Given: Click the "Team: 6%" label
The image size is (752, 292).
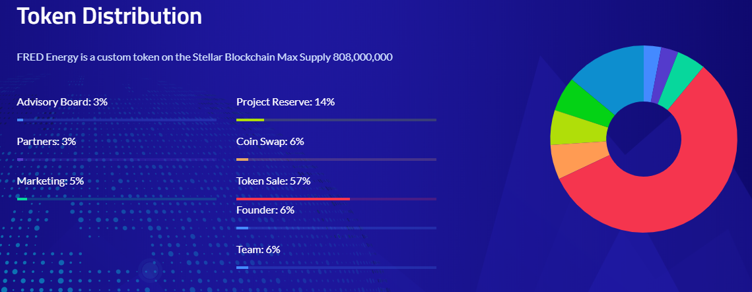Looking at the screenshot, I should pos(258,249).
